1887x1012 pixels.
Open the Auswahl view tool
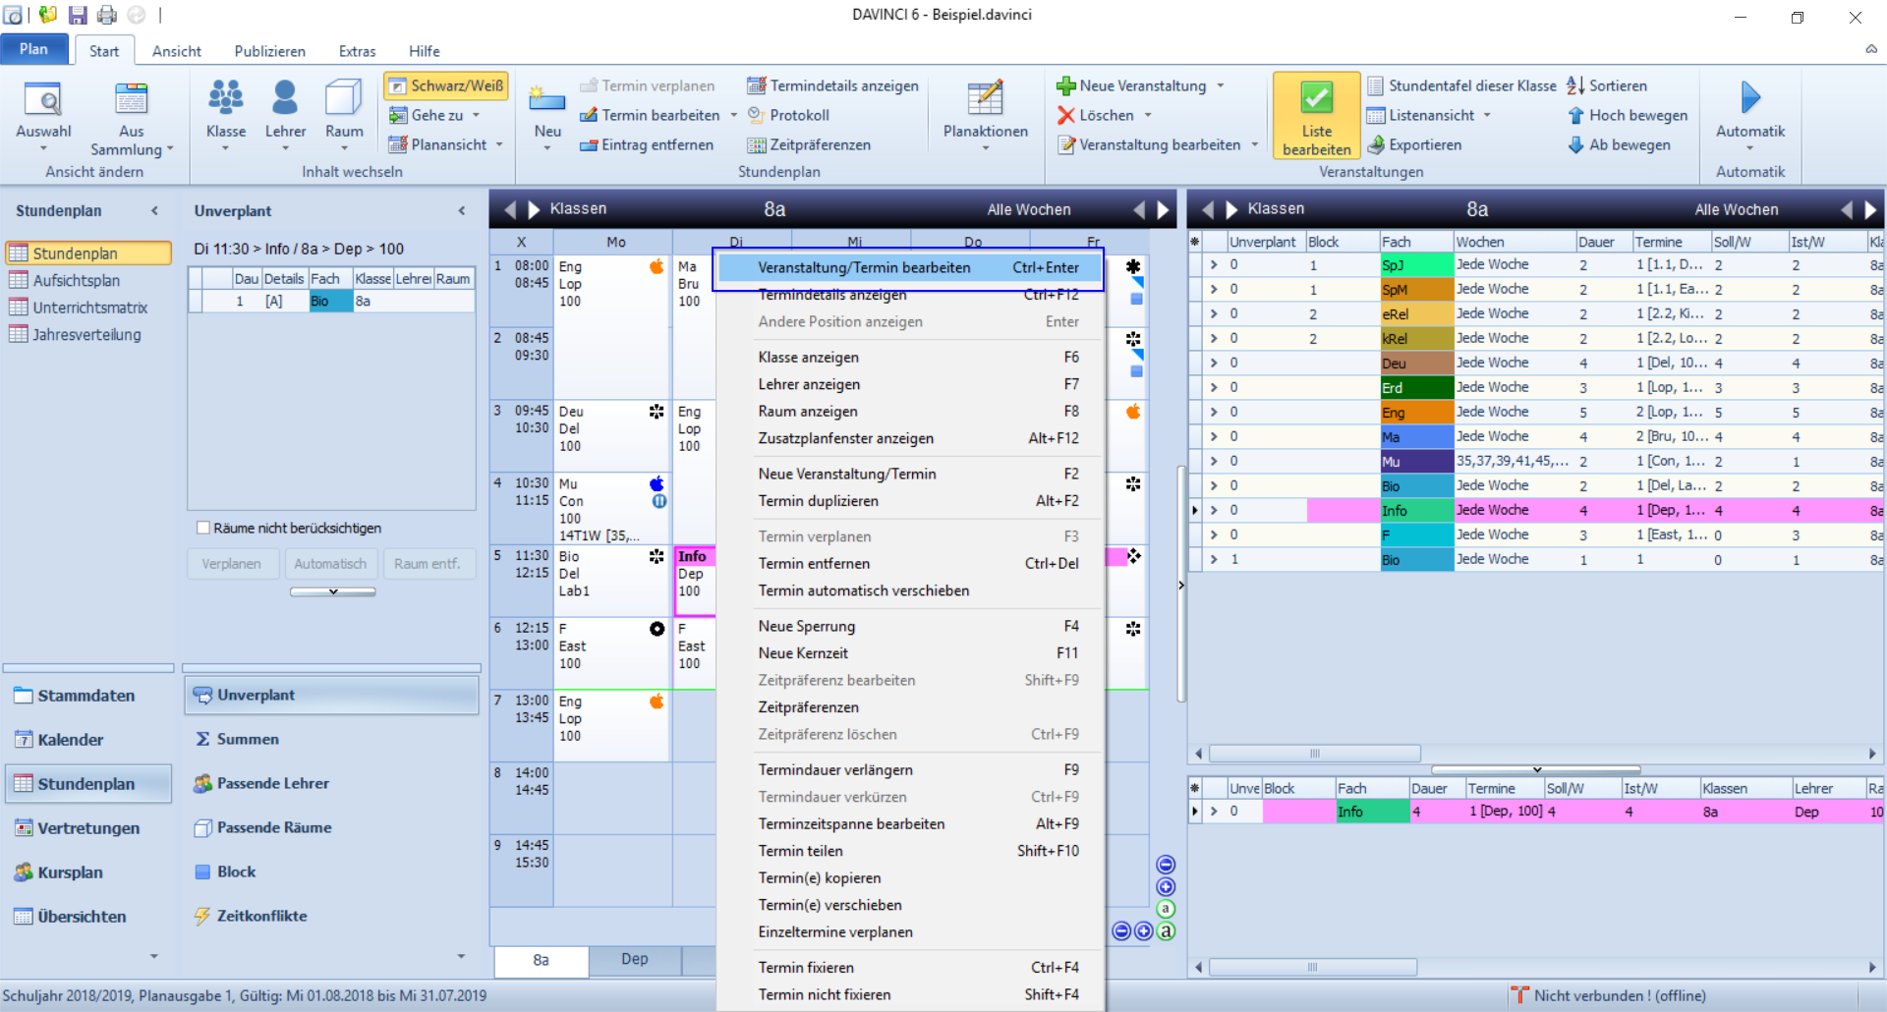click(43, 115)
